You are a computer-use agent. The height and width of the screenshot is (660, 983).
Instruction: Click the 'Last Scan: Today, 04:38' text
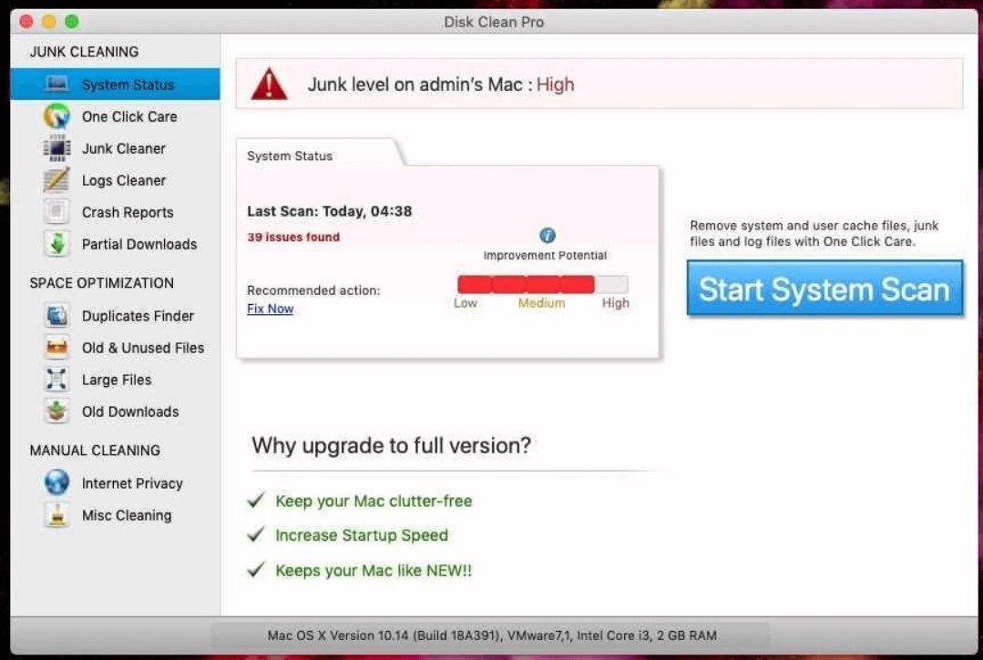[330, 211]
